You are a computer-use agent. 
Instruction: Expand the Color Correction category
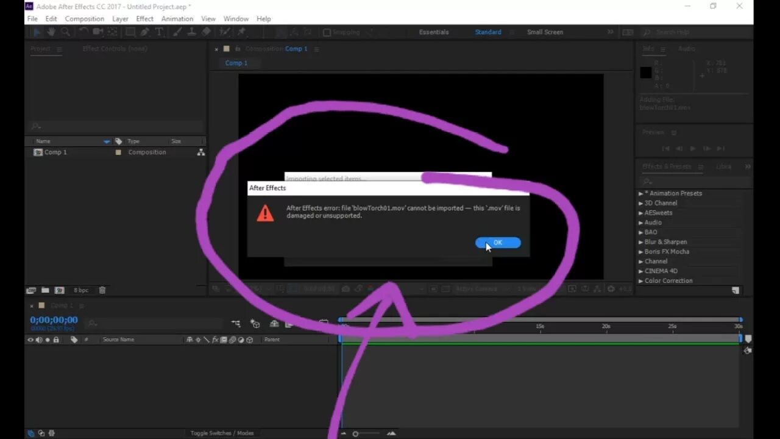click(640, 281)
